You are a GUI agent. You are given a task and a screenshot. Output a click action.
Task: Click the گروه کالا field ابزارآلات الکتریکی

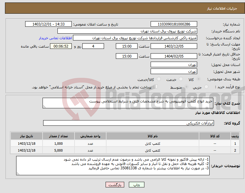[129, 123]
